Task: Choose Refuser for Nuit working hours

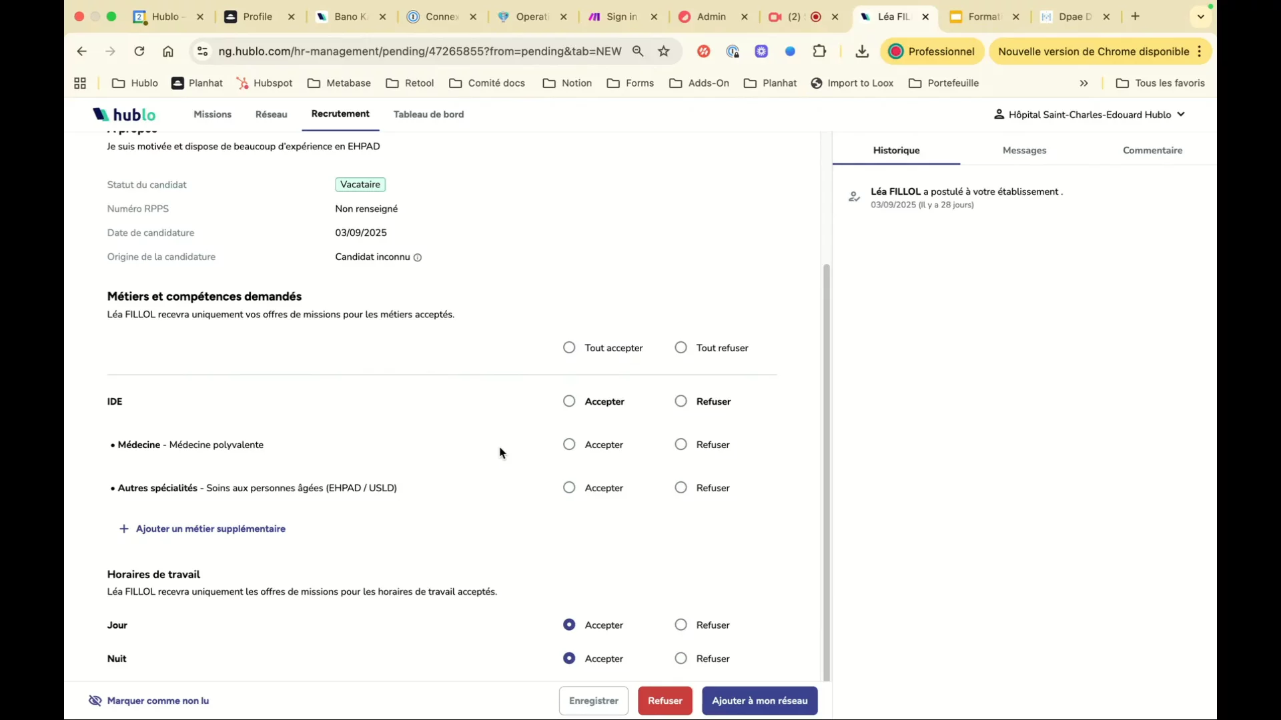Action: pyautogui.click(x=681, y=658)
